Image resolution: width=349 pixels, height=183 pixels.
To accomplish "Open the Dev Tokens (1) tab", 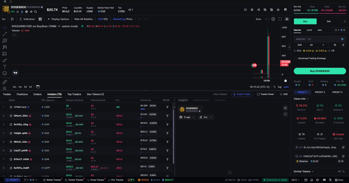I will tap(95, 94).
